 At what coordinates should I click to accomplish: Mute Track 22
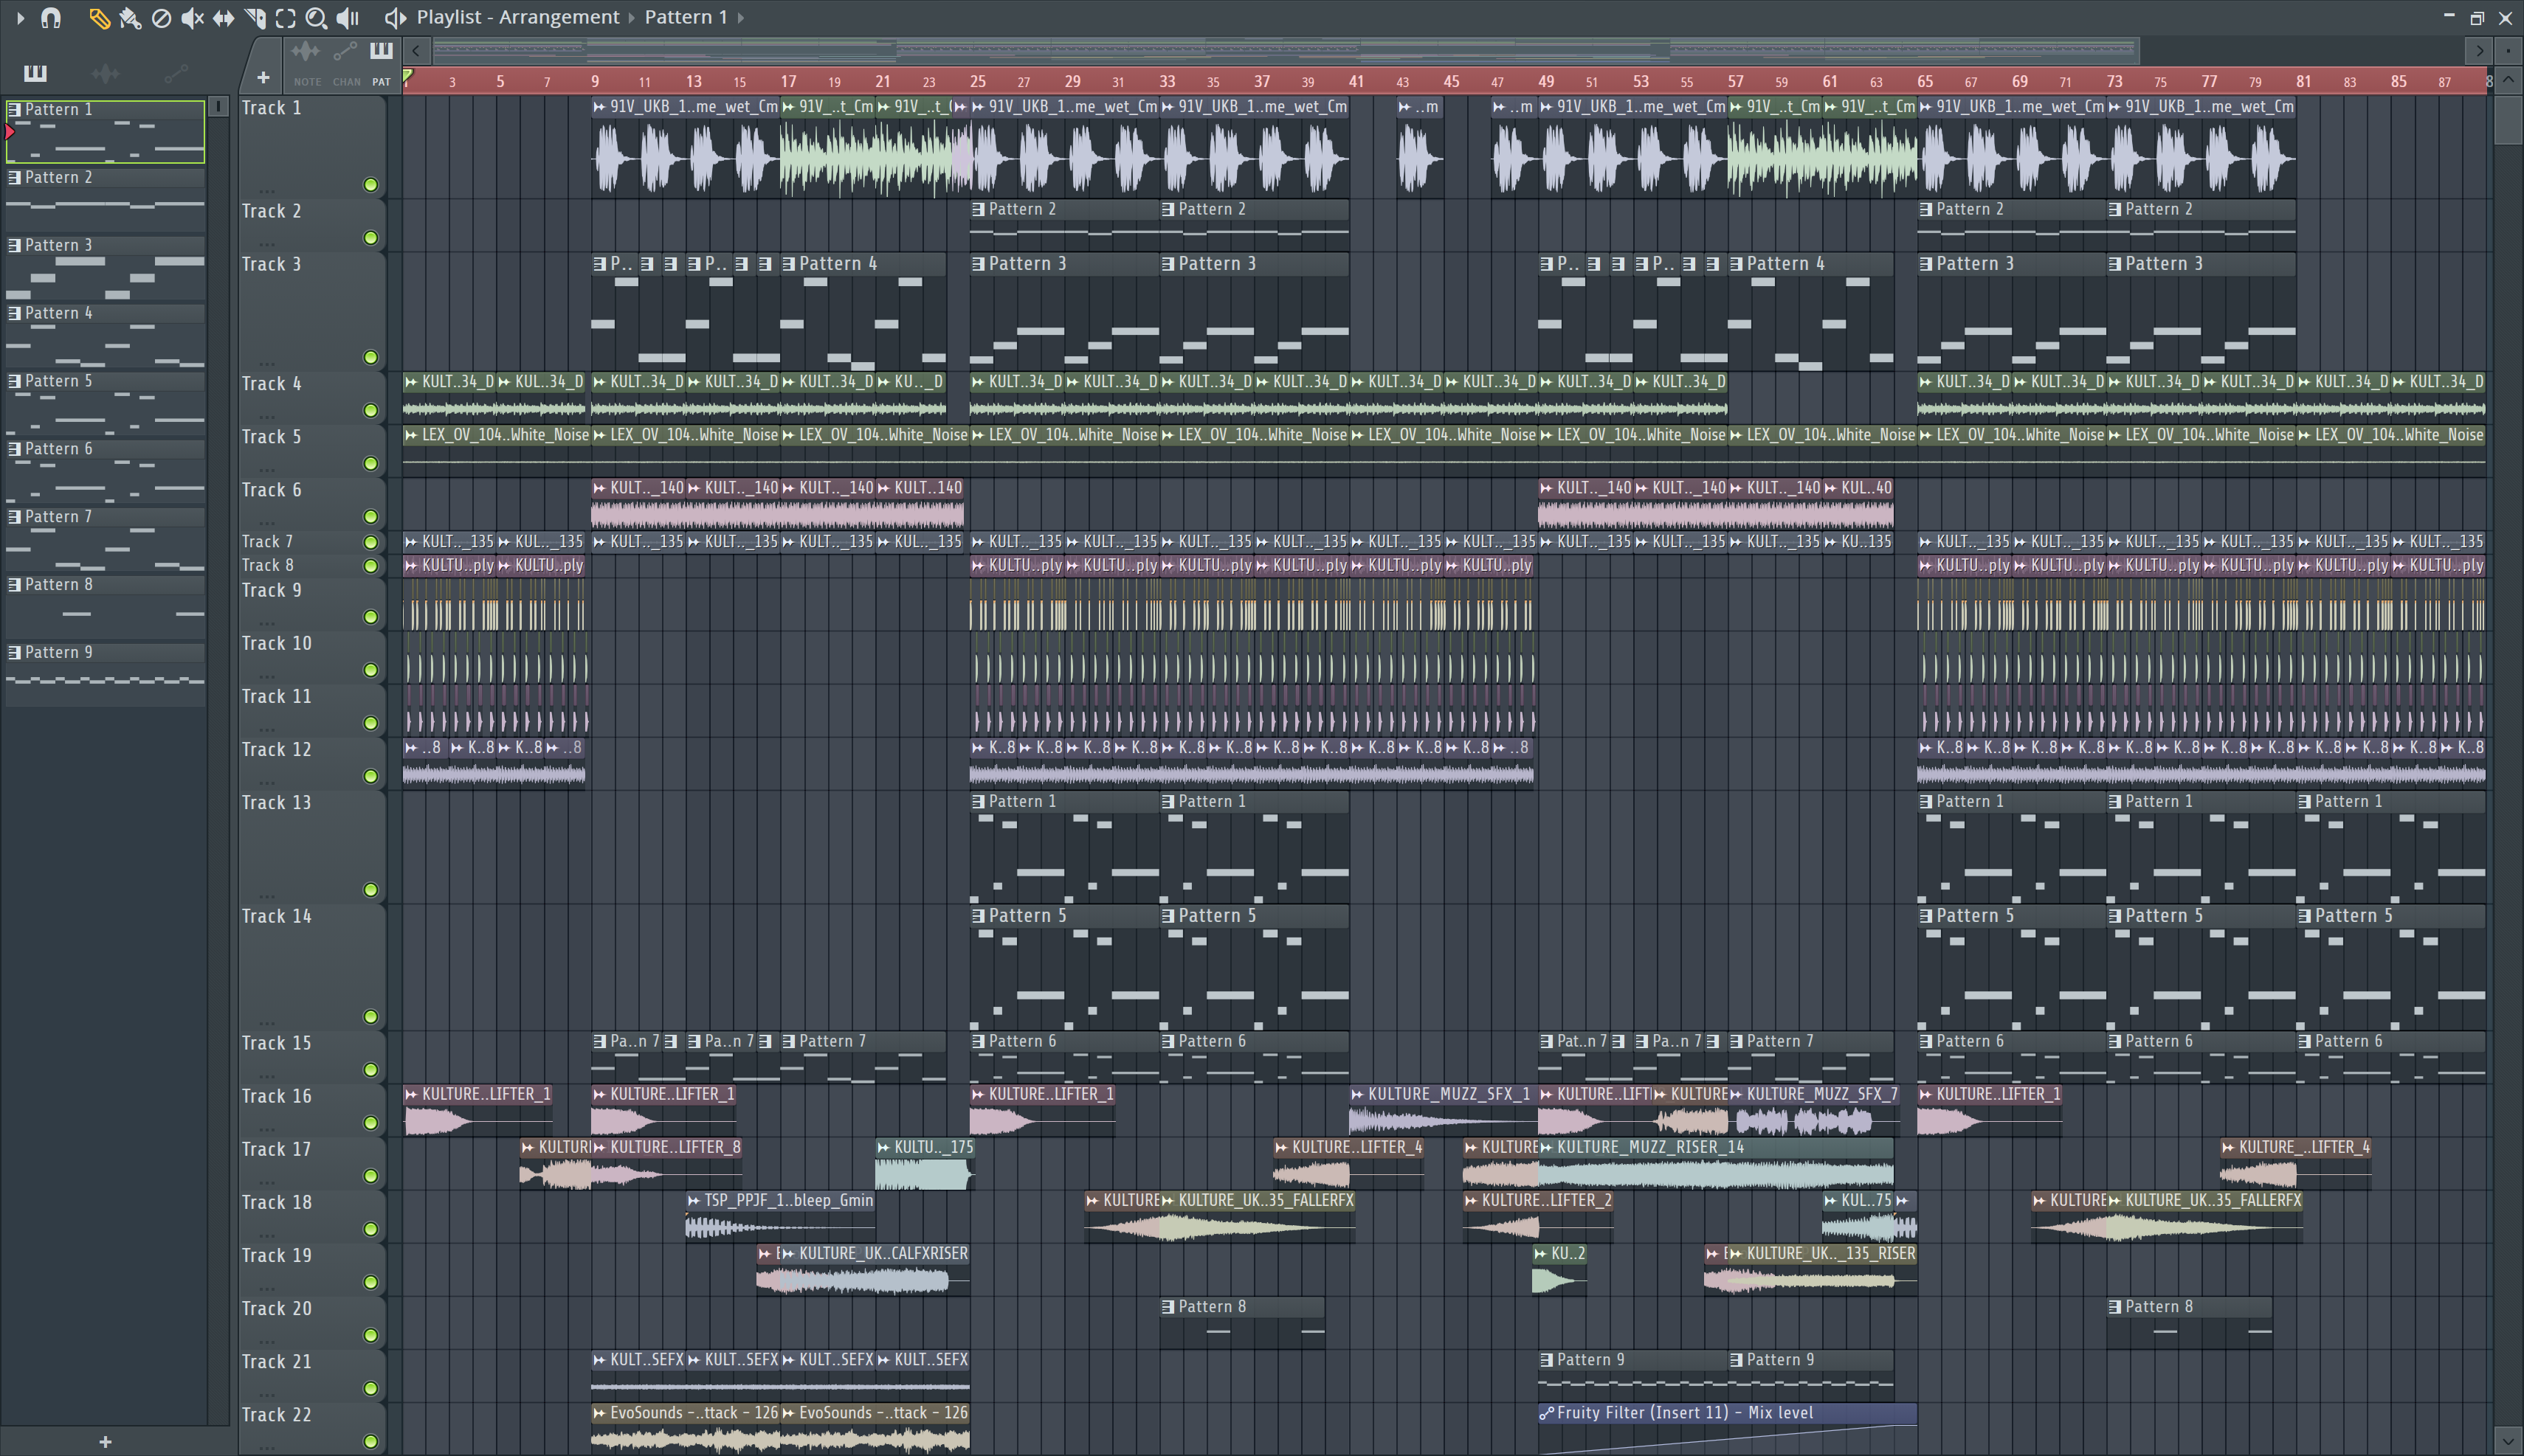(370, 1441)
